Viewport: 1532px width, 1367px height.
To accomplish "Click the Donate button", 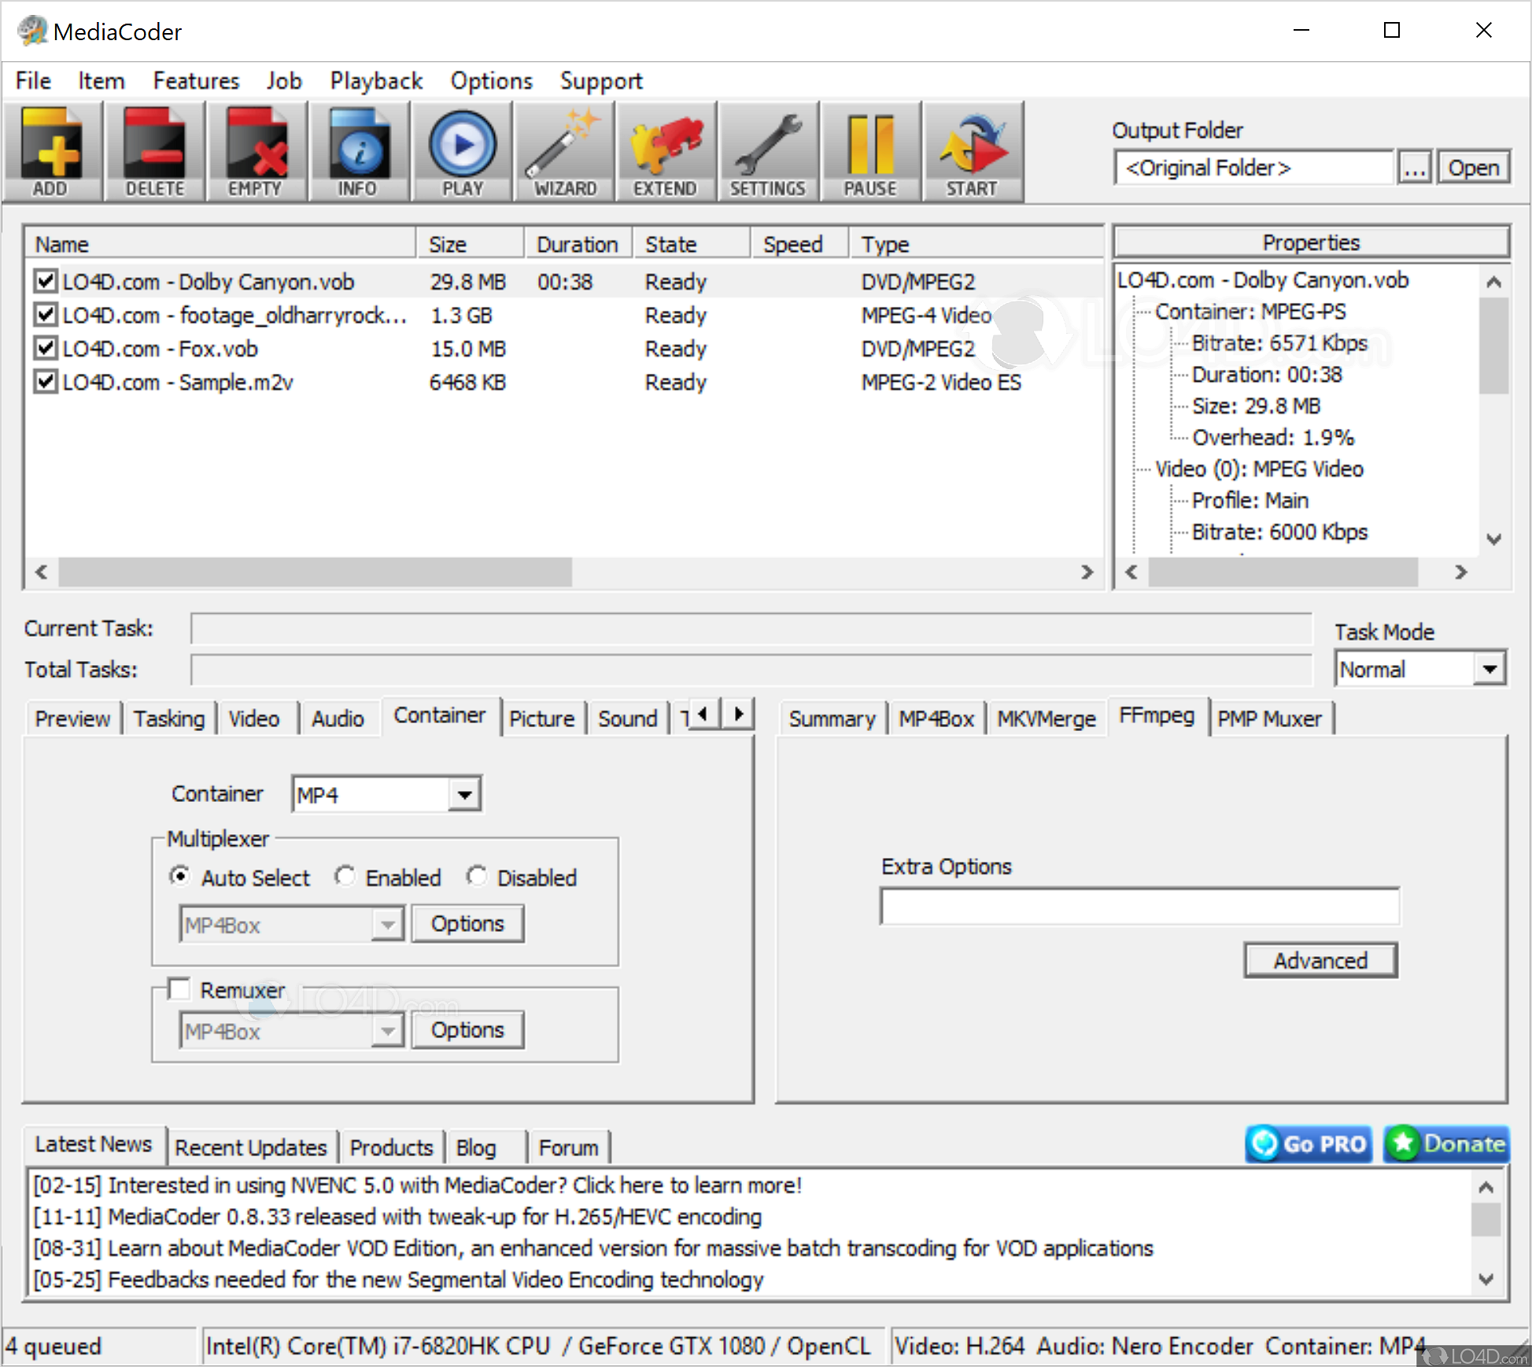I will click(1446, 1144).
